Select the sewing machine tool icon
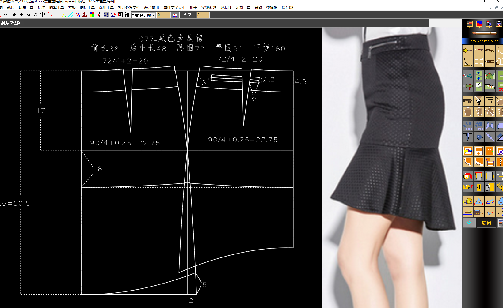 pyautogui.click(x=468, y=100)
